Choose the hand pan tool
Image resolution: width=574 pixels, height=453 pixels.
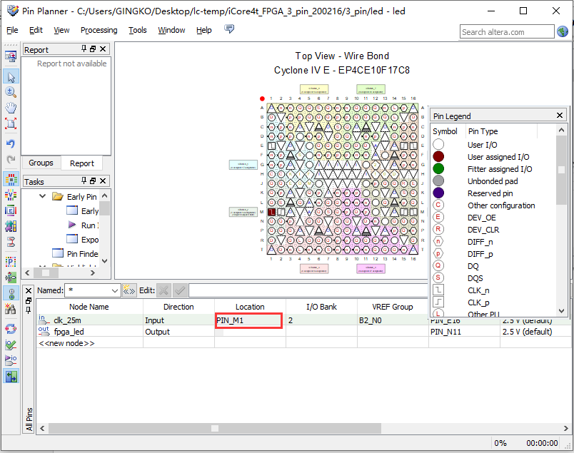click(x=11, y=108)
